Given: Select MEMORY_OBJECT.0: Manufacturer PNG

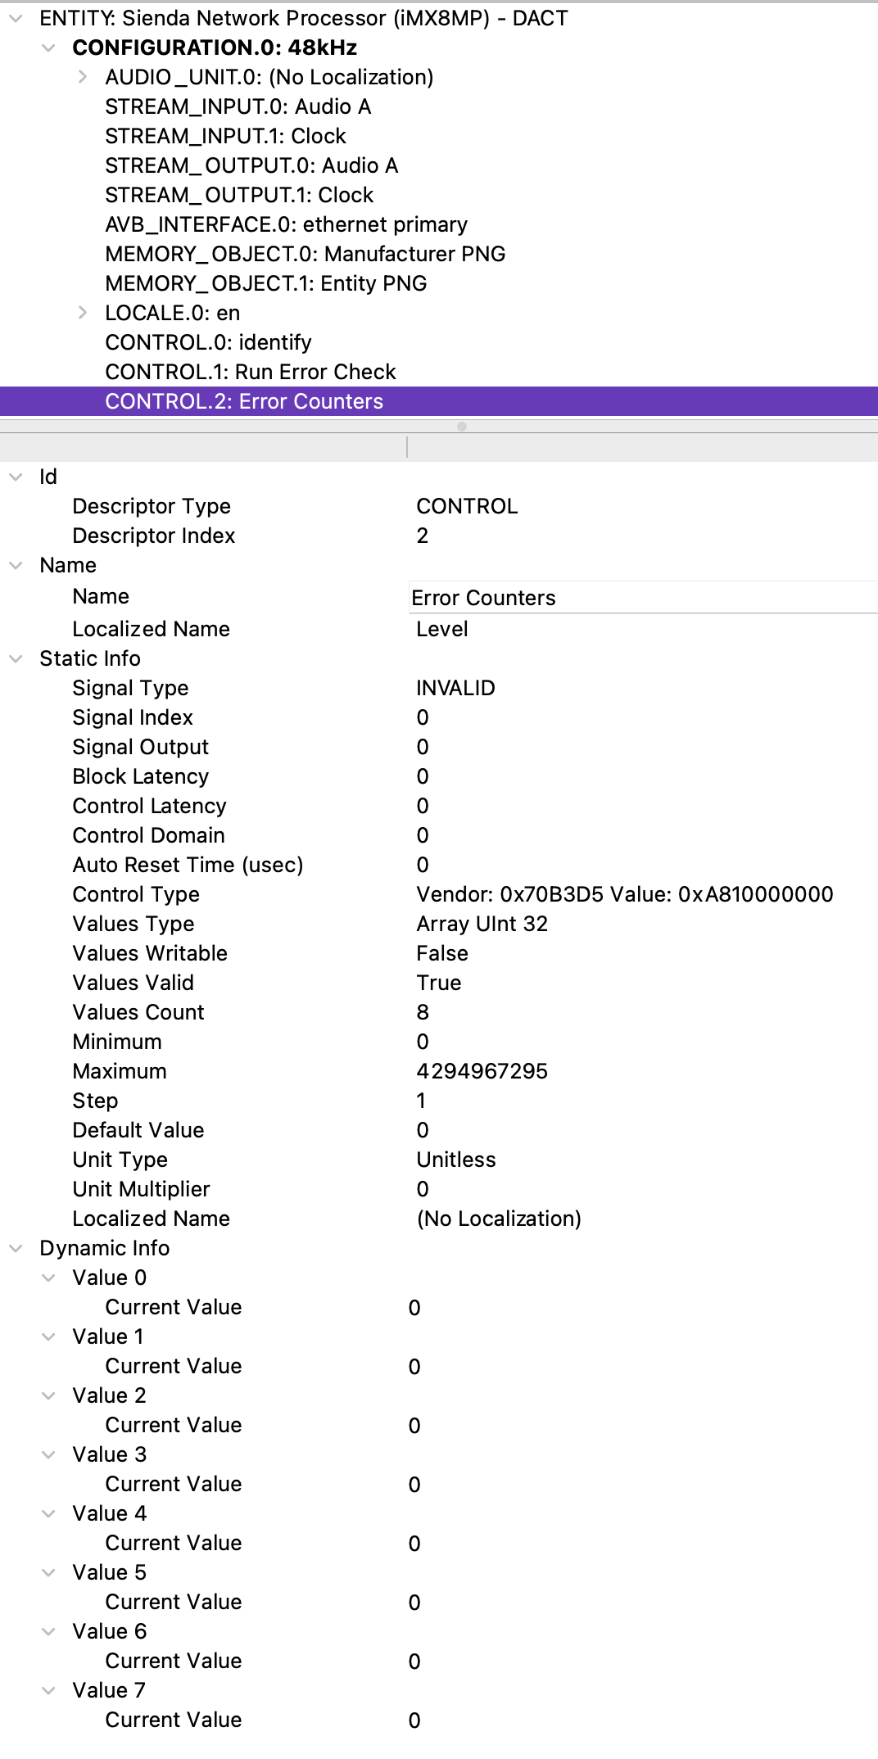Looking at the screenshot, I should coord(439,254).
